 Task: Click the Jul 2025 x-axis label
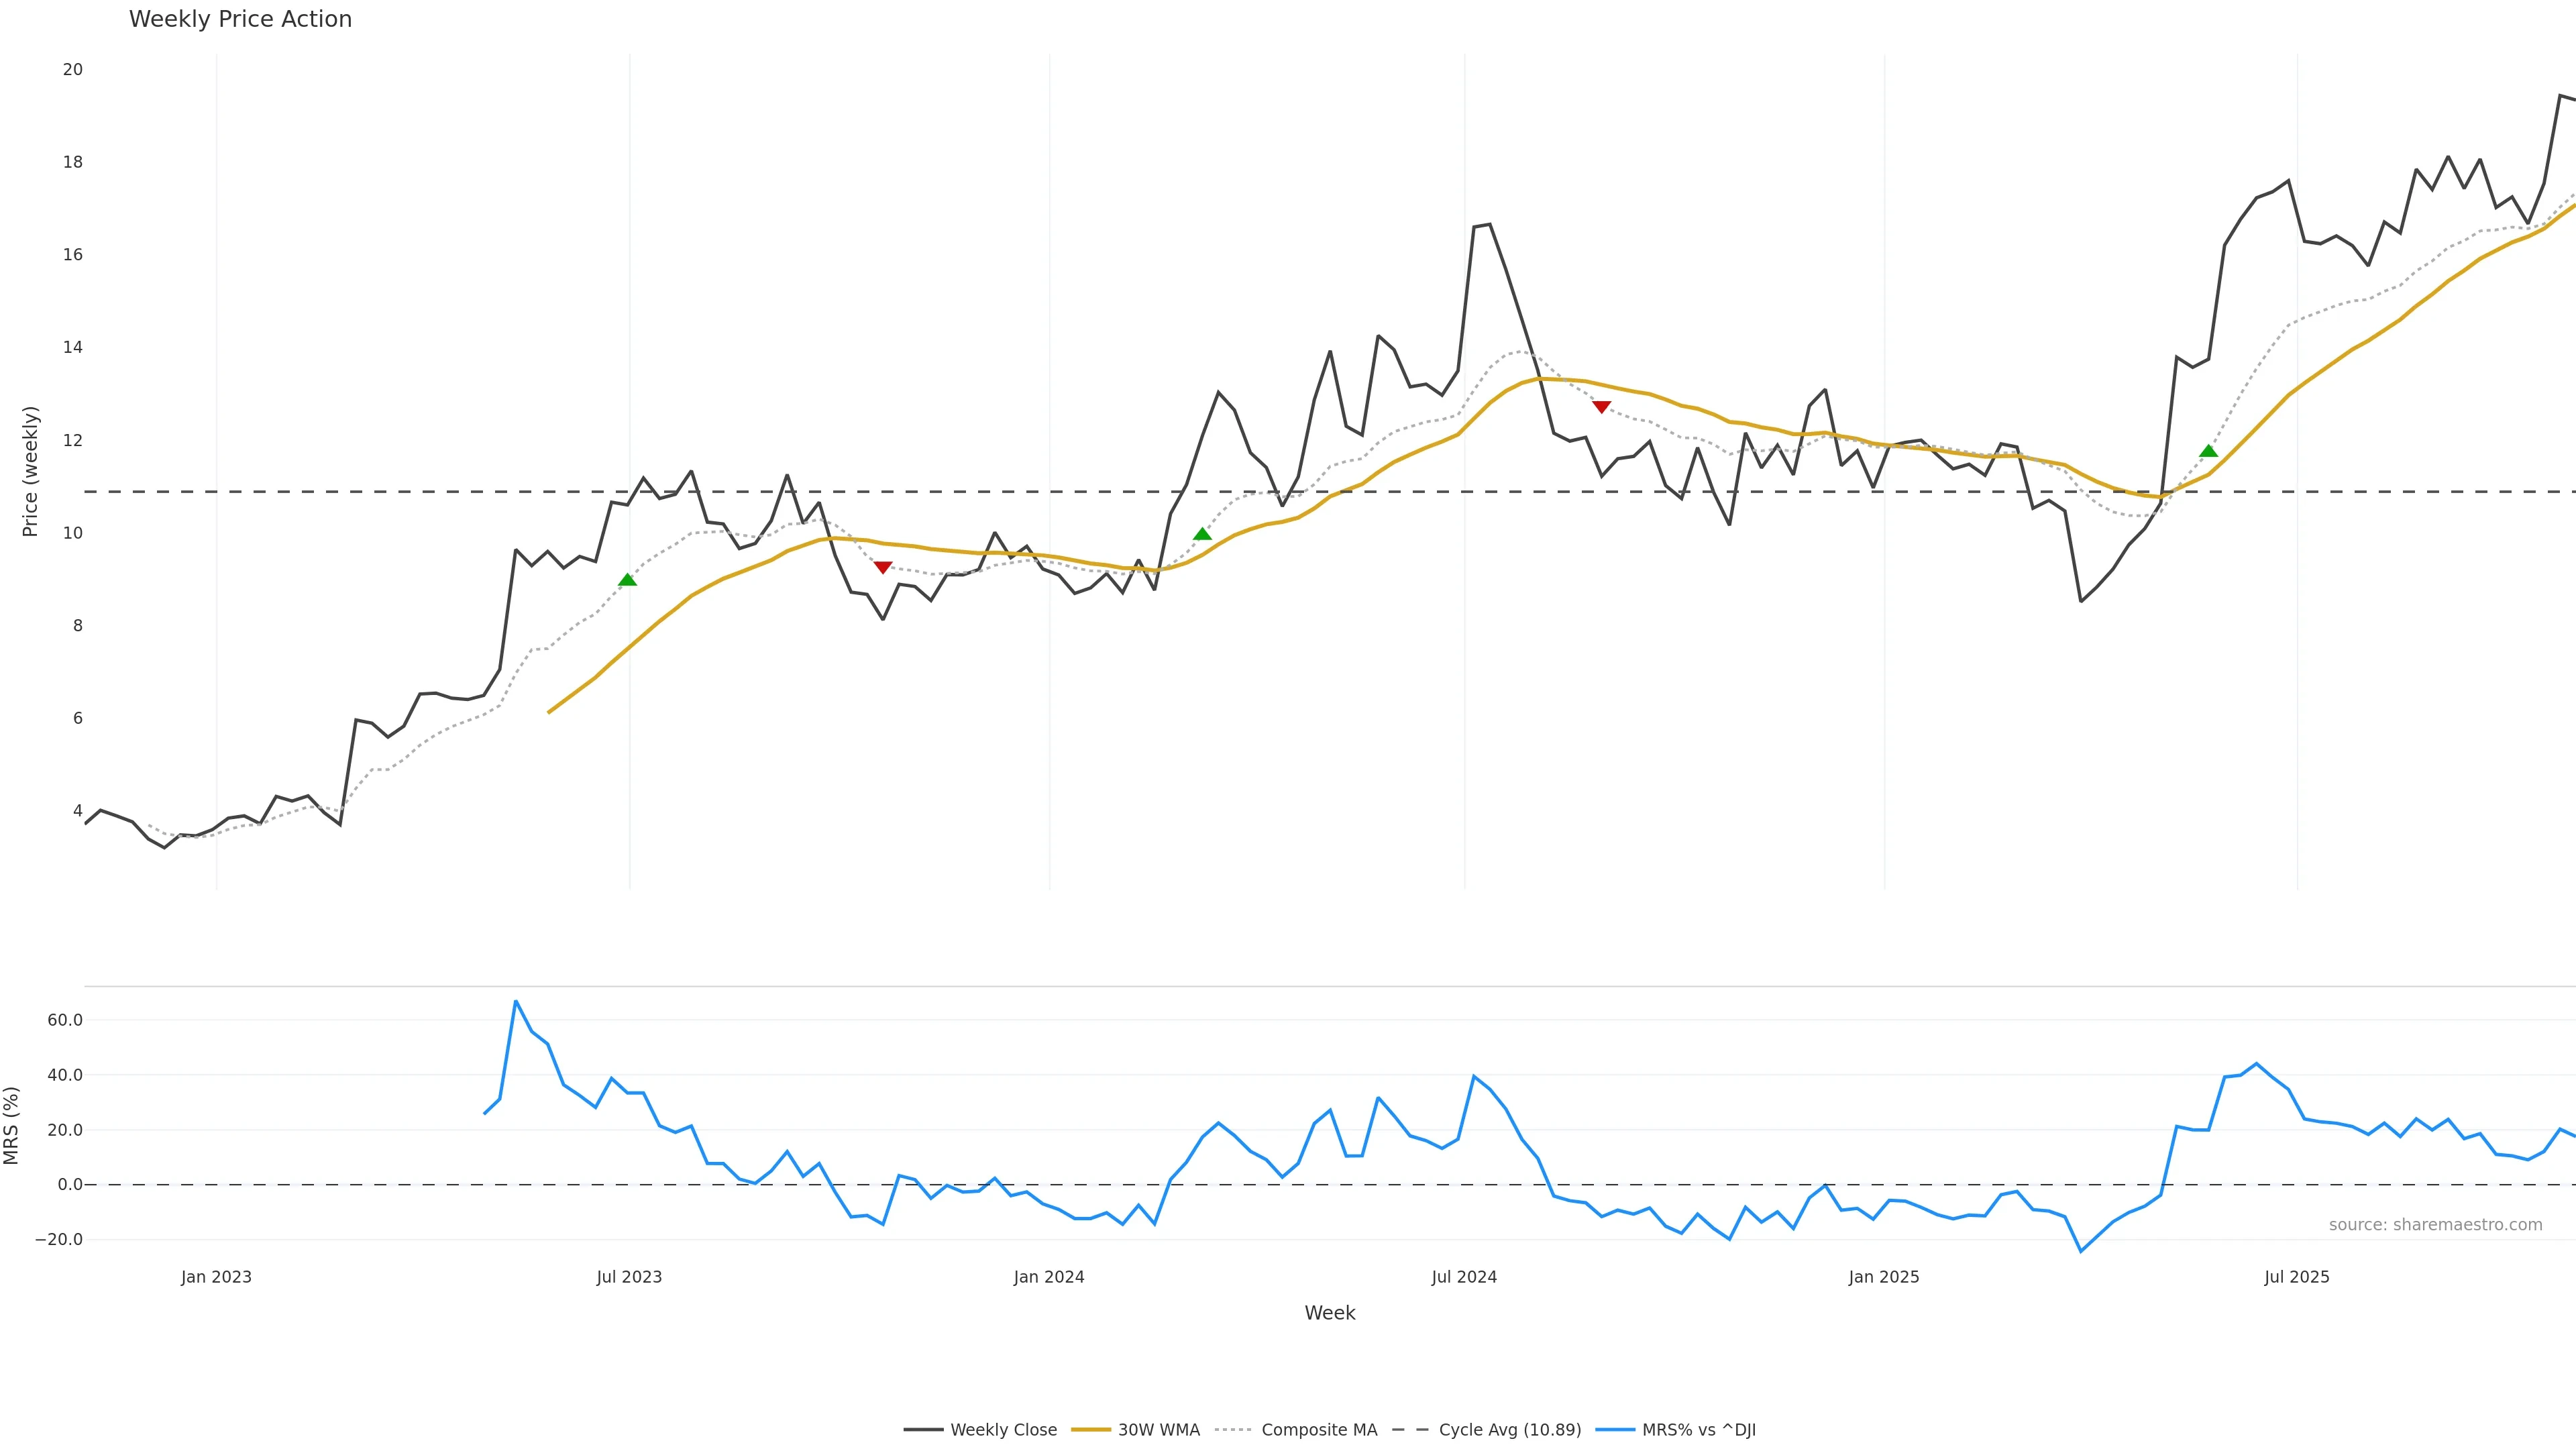tap(2296, 1277)
